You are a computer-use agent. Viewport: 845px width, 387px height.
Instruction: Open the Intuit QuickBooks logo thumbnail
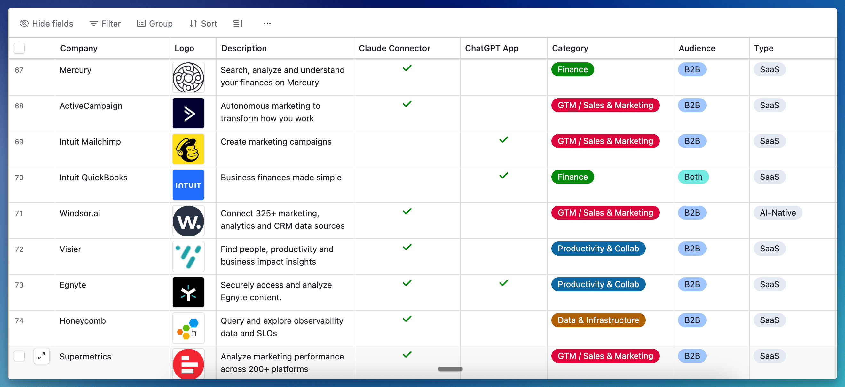click(x=188, y=185)
